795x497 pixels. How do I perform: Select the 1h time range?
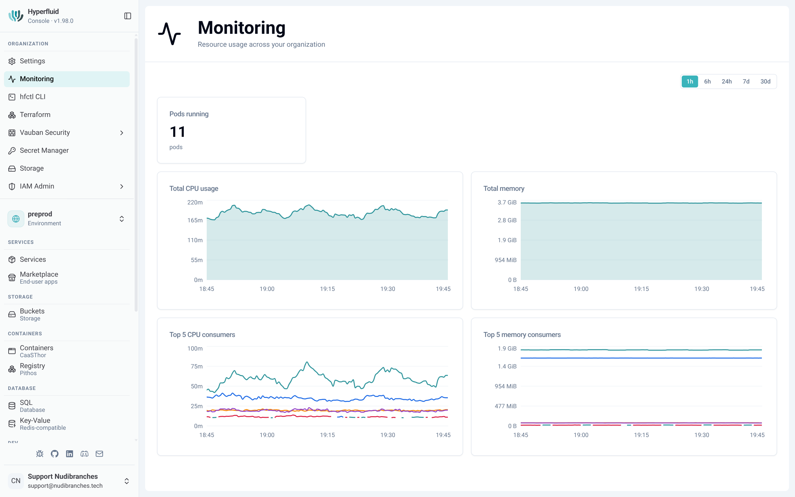coord(690,82)
